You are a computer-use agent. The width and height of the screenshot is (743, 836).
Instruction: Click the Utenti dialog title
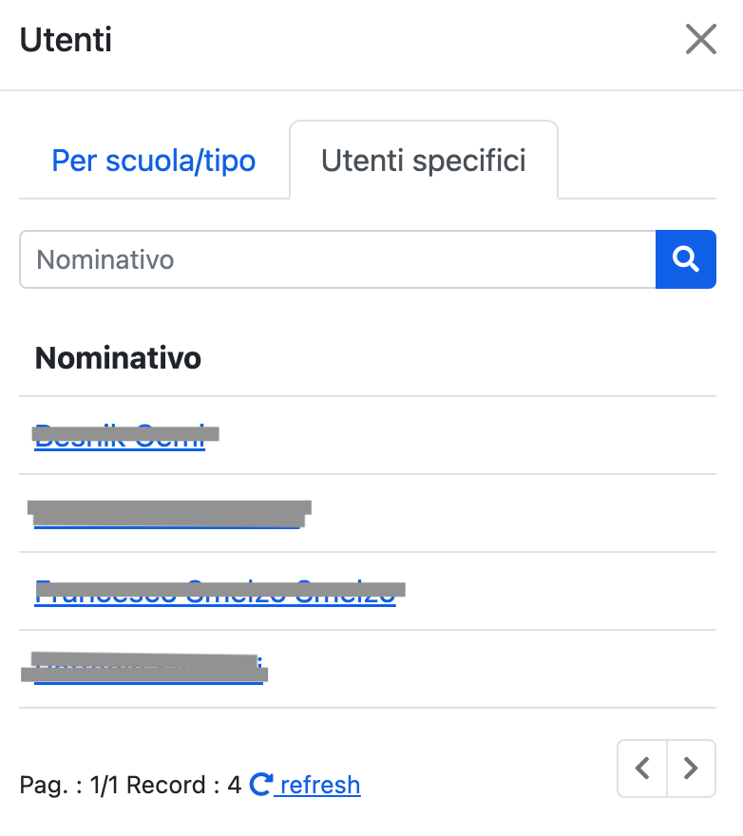66,41
